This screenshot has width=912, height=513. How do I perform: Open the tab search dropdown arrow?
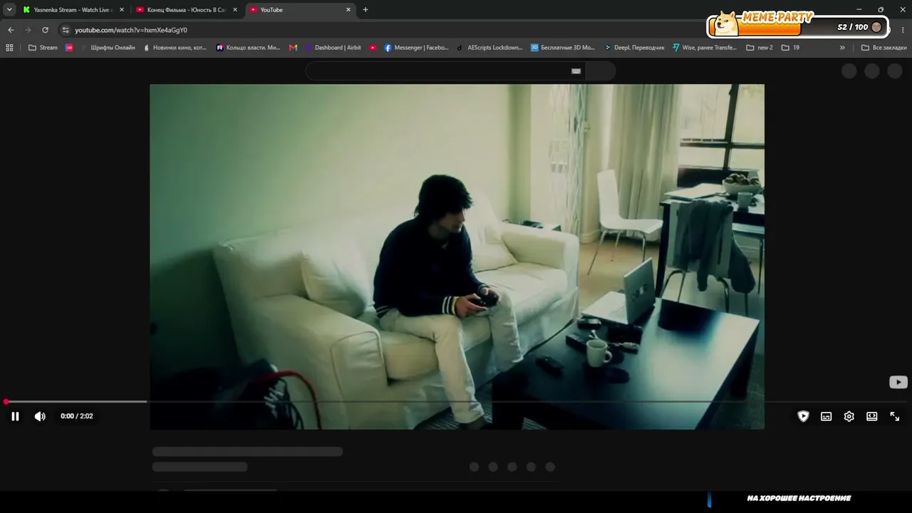click(9, 10)
